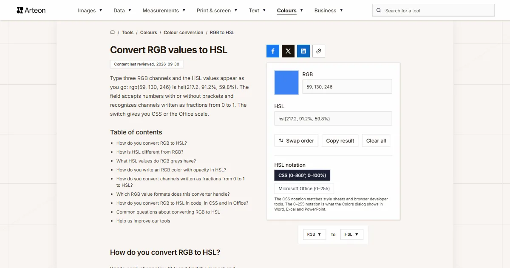Click Copy result button
This screenshot has width=510, height=268.
click(x=340, y=141)
